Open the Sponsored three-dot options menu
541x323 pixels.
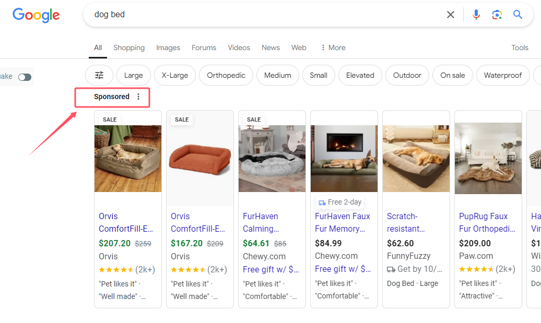pos(138,97)
